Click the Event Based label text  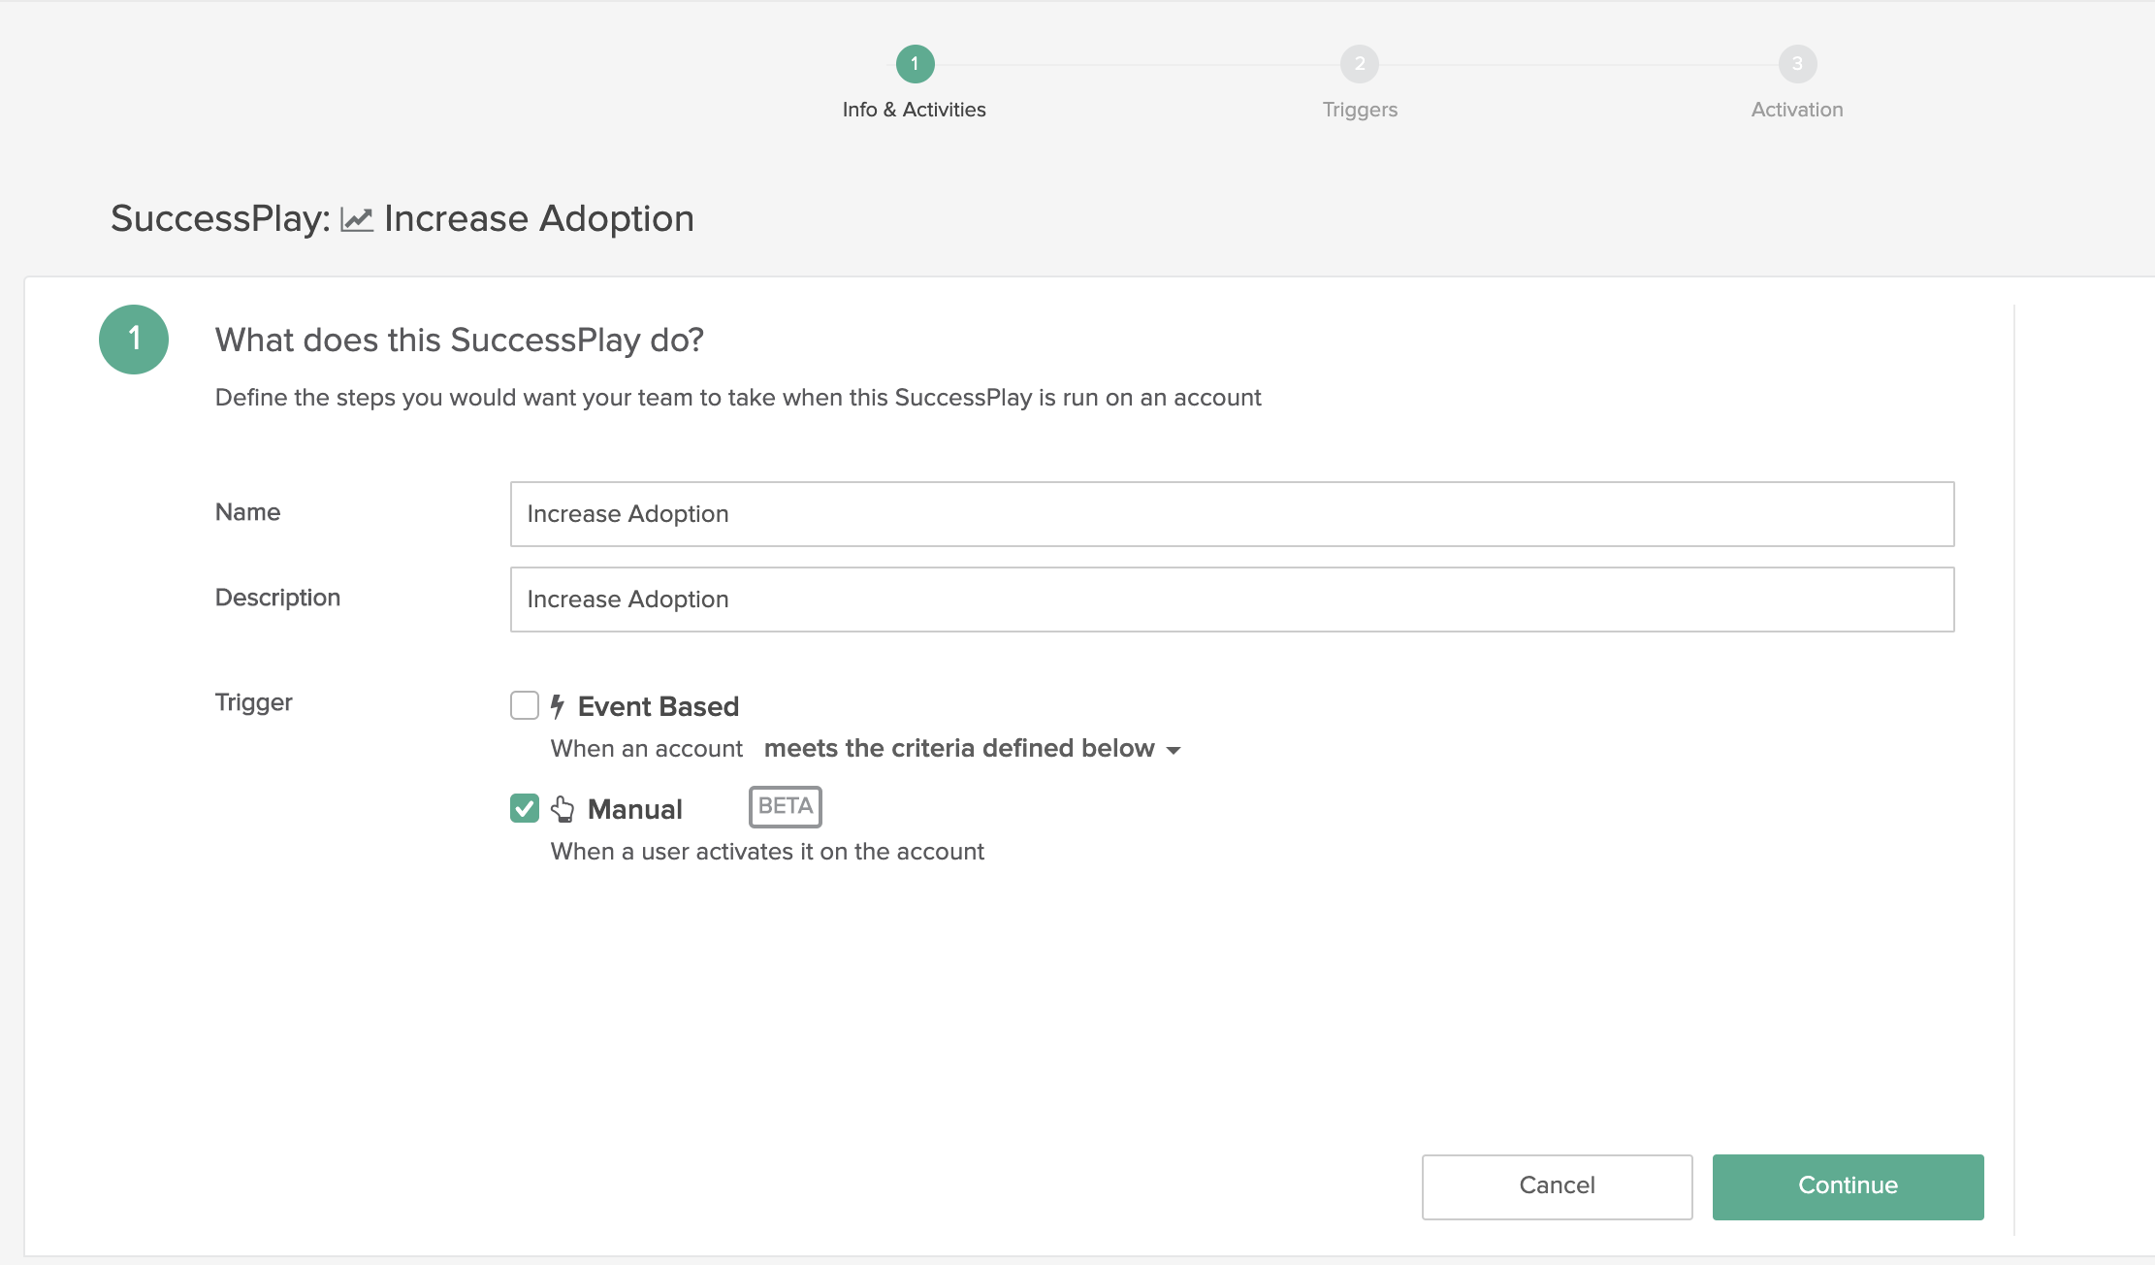tap(659, 706)
